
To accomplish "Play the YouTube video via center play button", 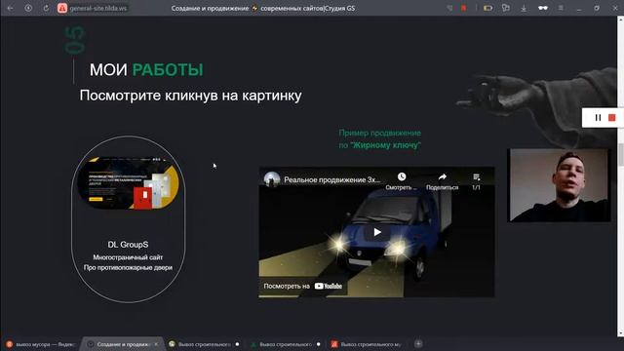I will 376,232.
